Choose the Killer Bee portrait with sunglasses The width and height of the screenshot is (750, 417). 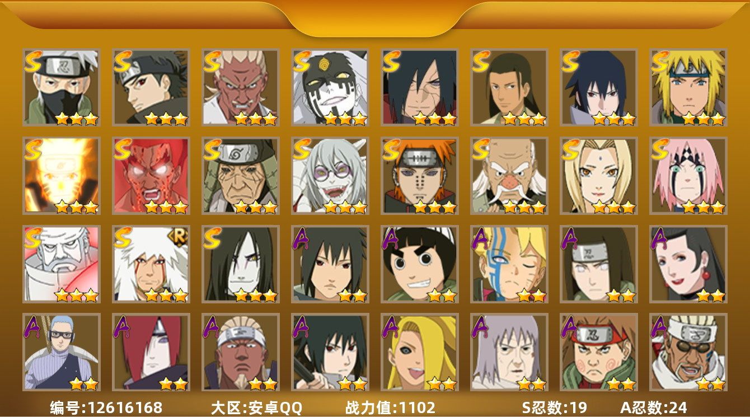pyautogui.click(x=688, y=352)
